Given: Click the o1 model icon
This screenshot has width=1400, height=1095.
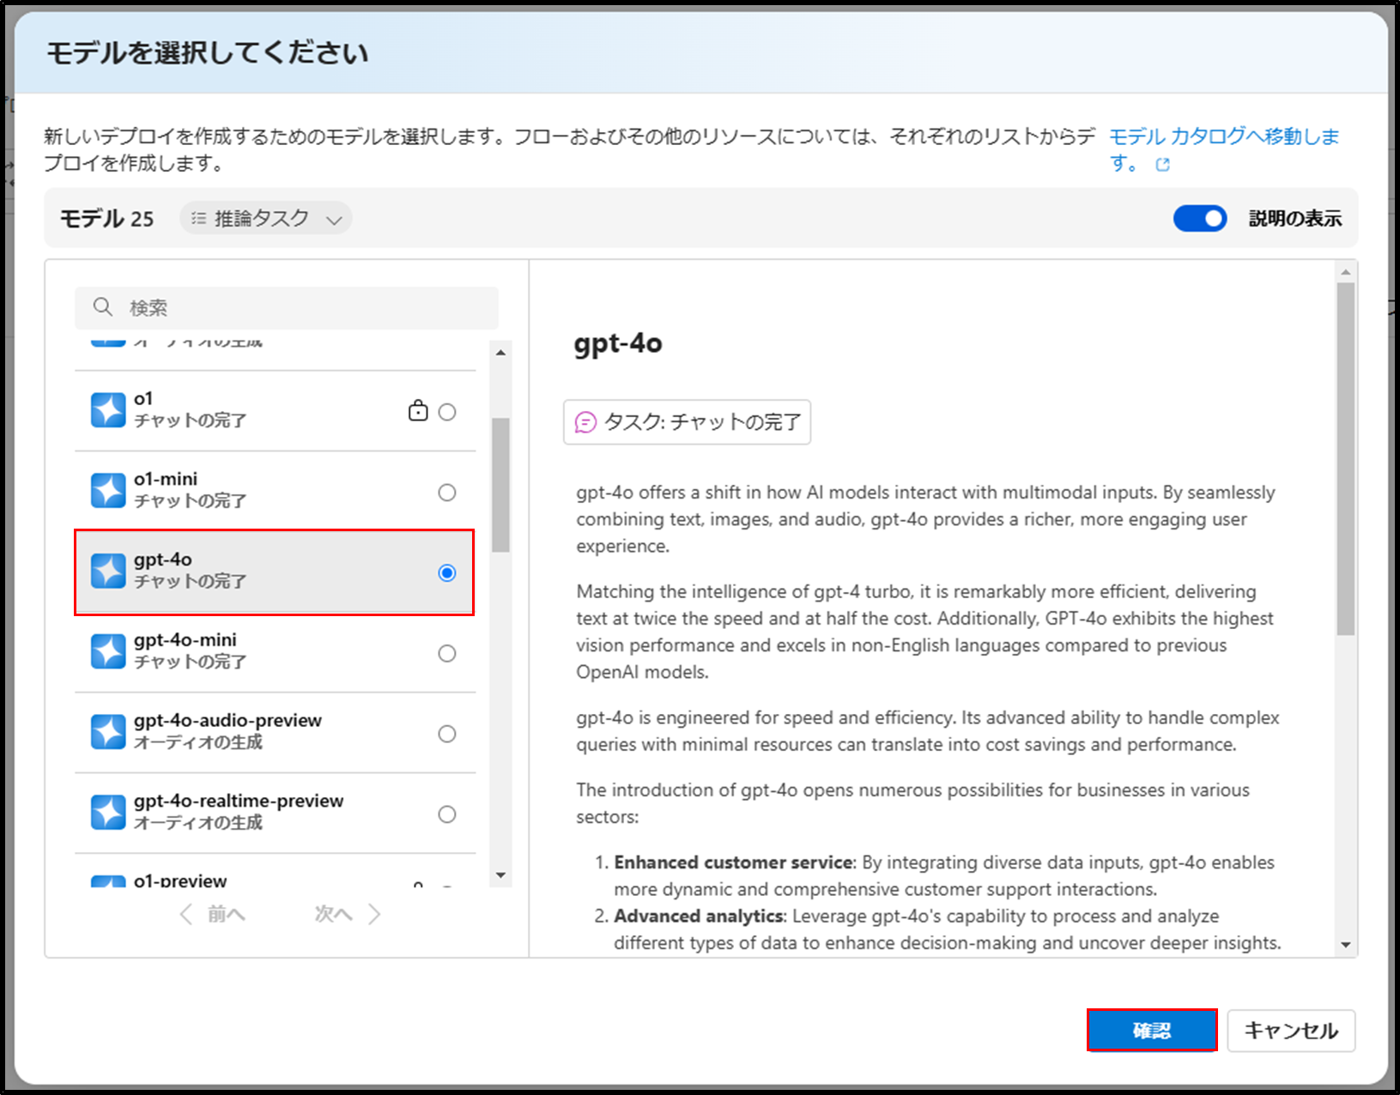Looking at the screenshot, I should [108, 410].
